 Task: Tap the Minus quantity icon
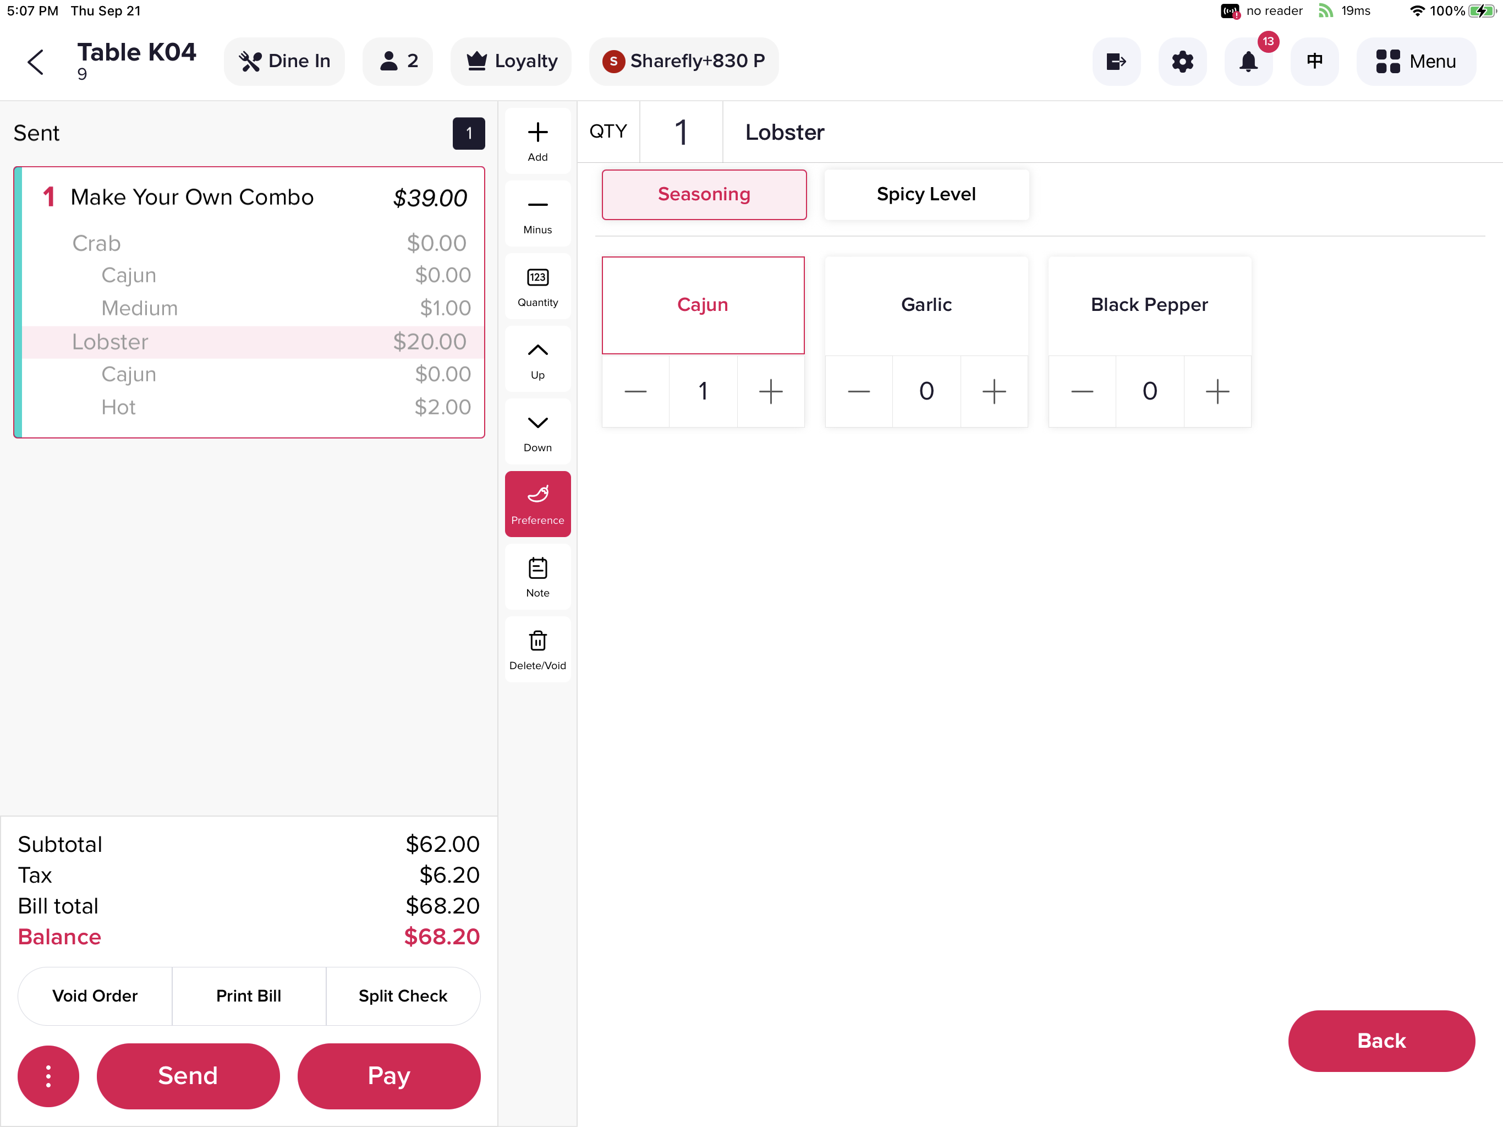point(537,204)
